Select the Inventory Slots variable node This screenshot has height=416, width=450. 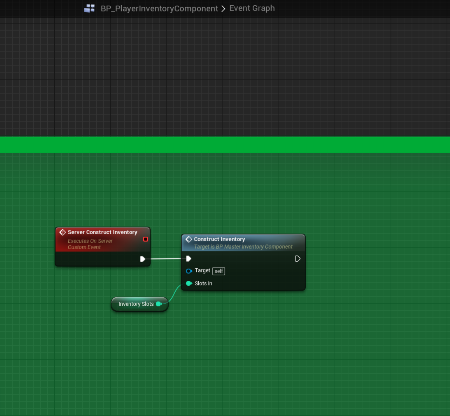136,304
